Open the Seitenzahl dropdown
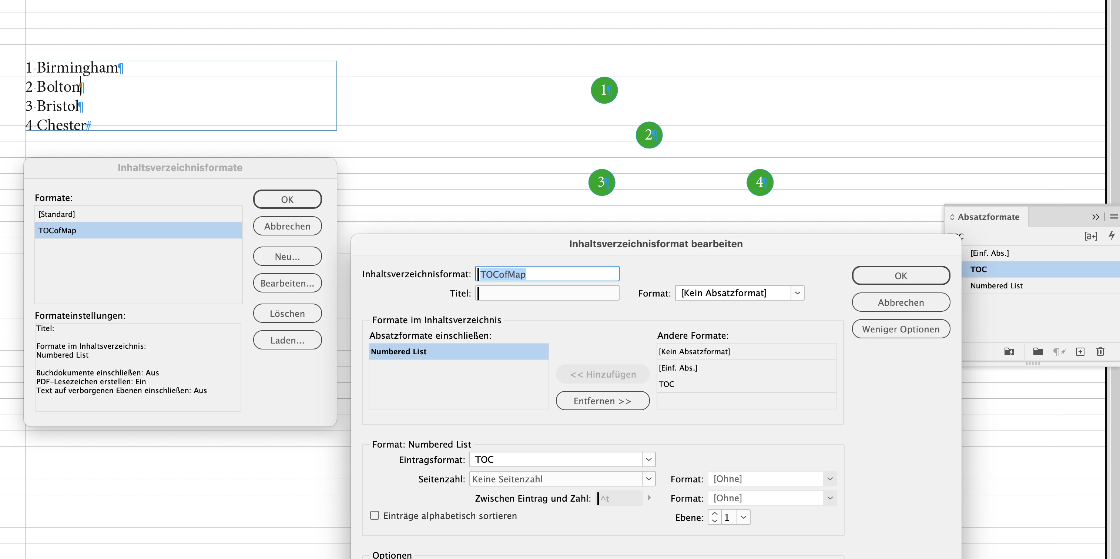 [x=648, y=479]
